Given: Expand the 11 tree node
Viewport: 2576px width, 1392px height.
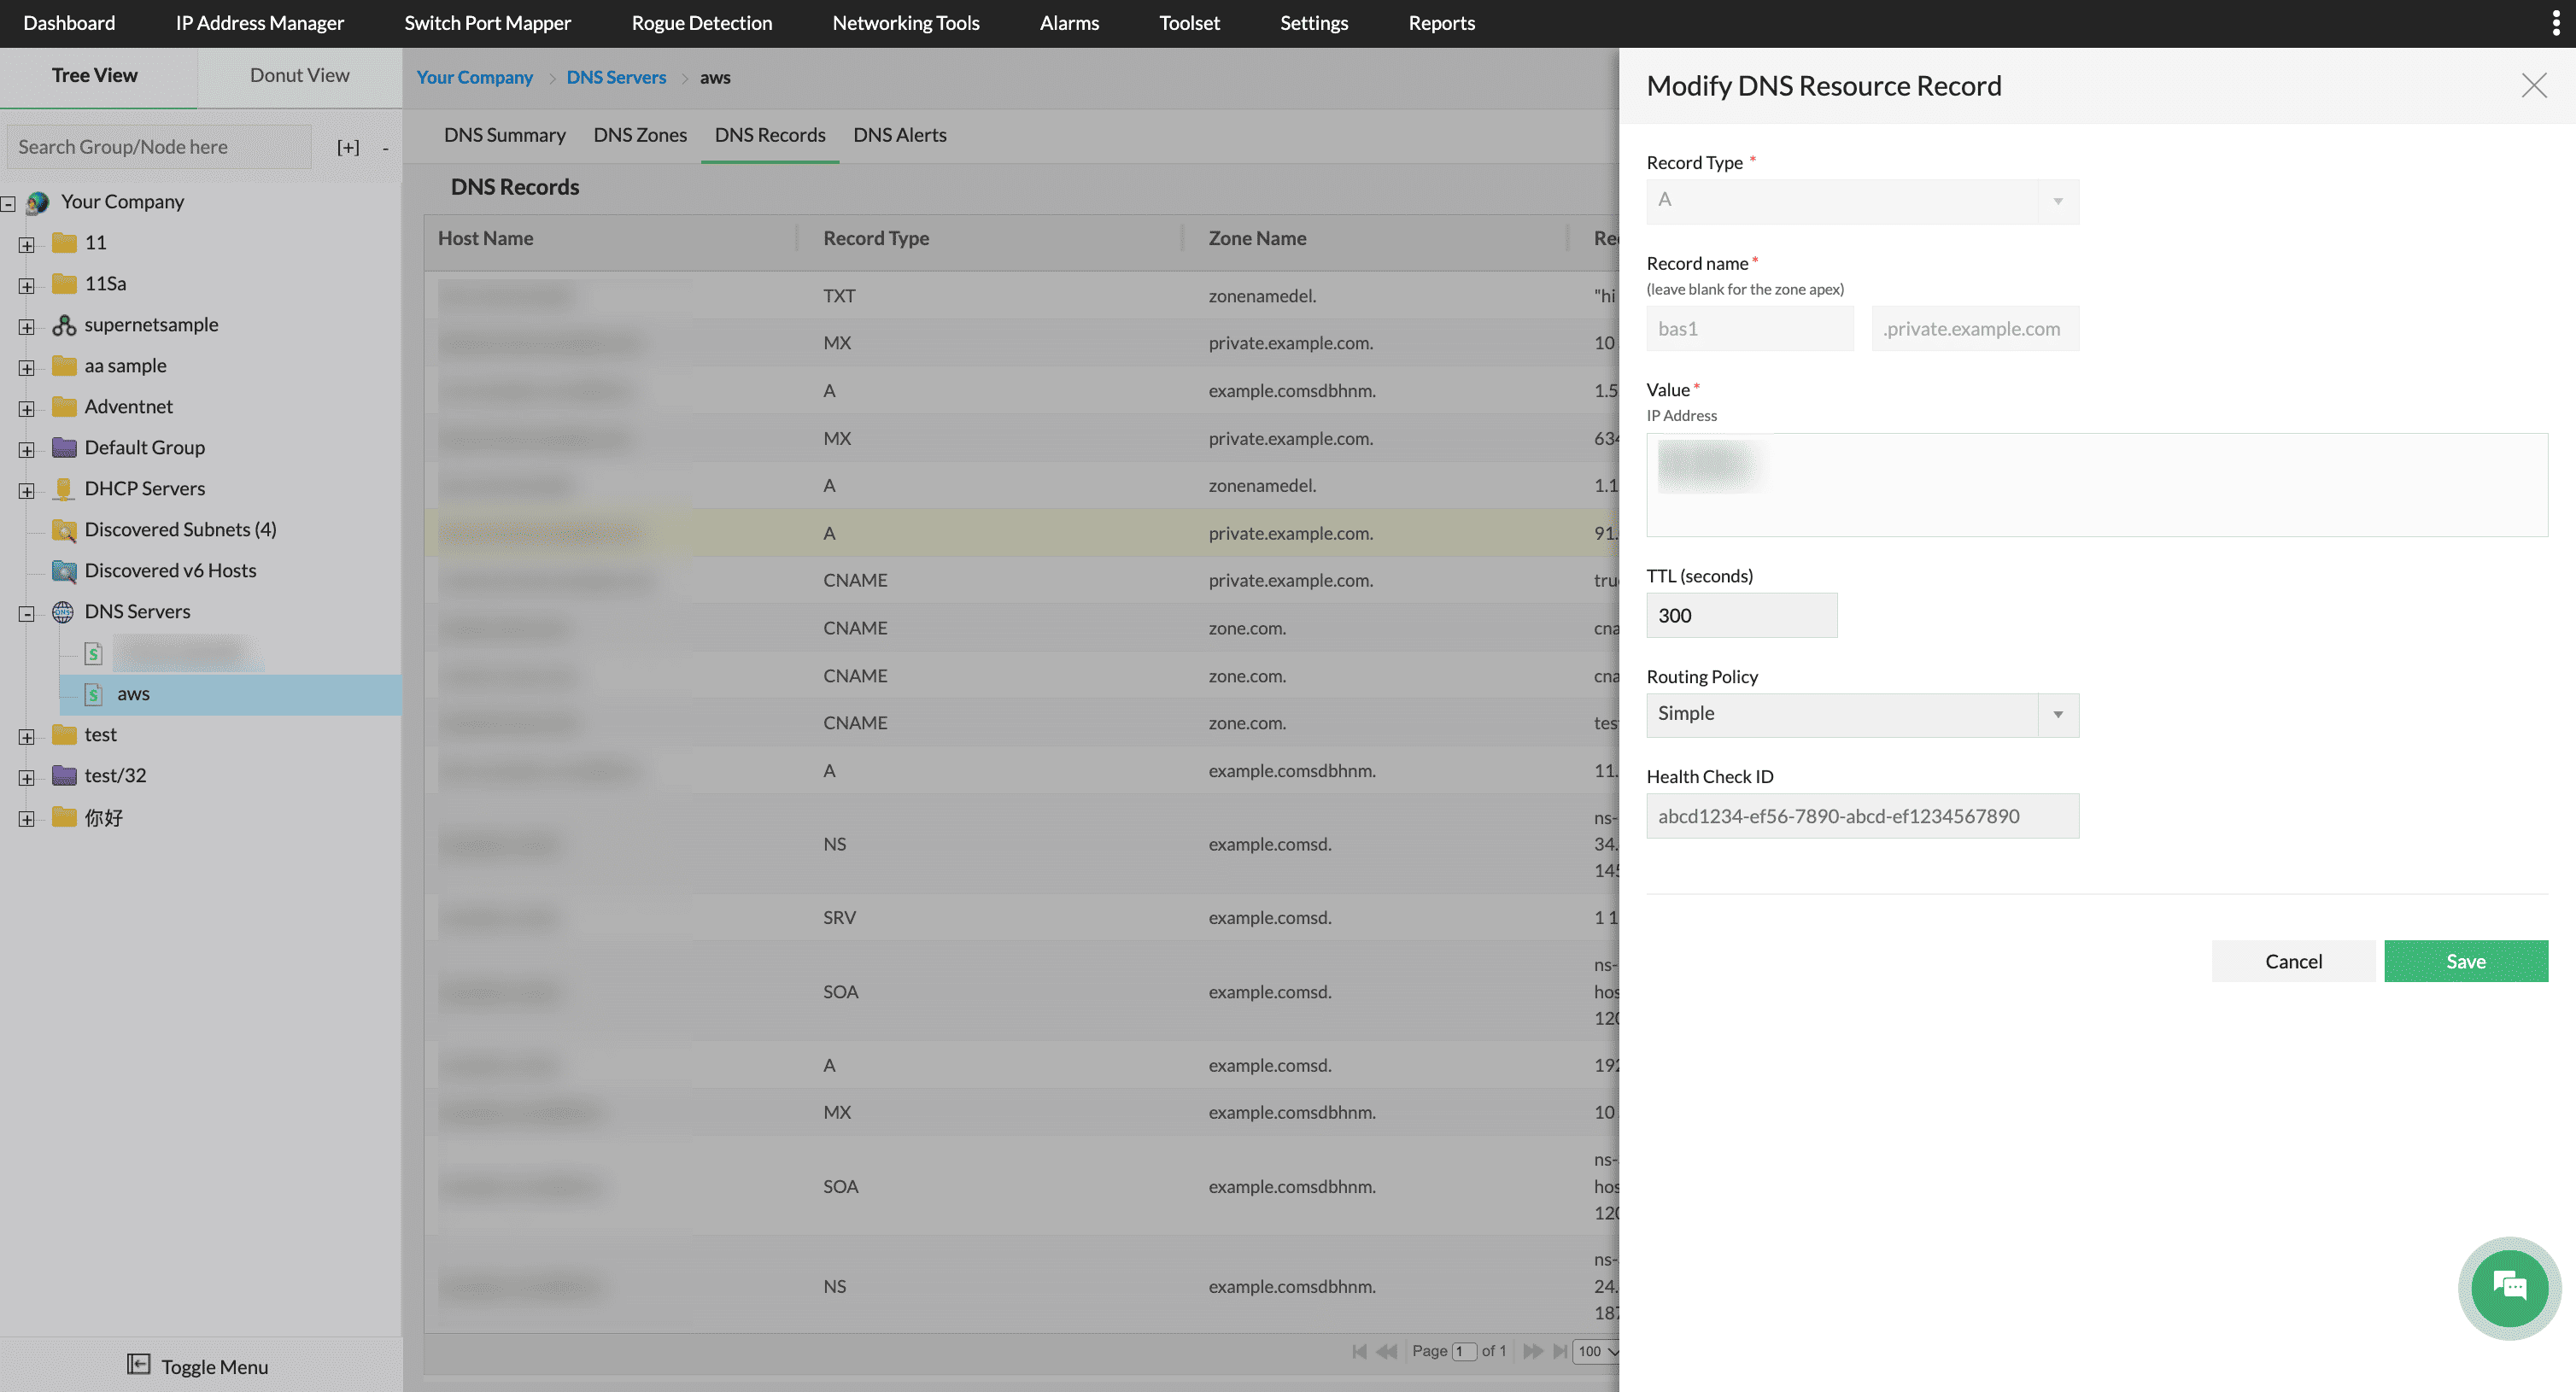Looking at the screenshot, I should (27, 245).
